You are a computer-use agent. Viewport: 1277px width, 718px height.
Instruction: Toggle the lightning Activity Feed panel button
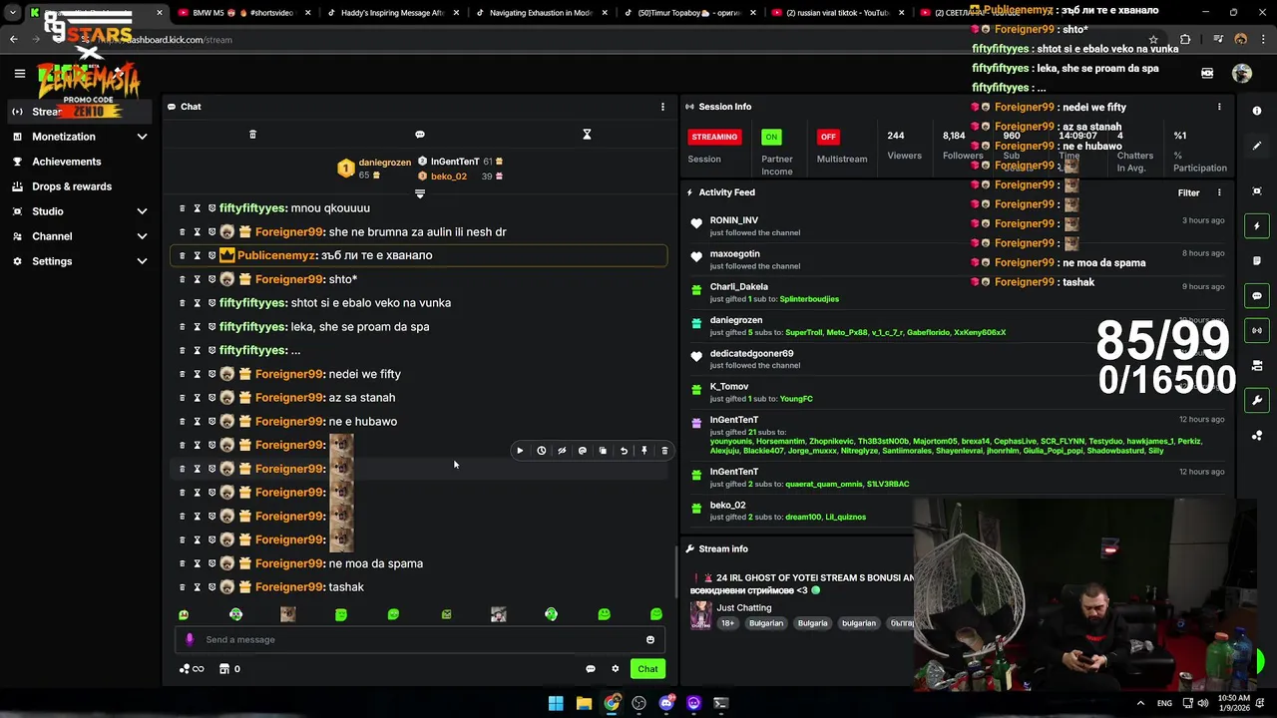pos(1257,226)
